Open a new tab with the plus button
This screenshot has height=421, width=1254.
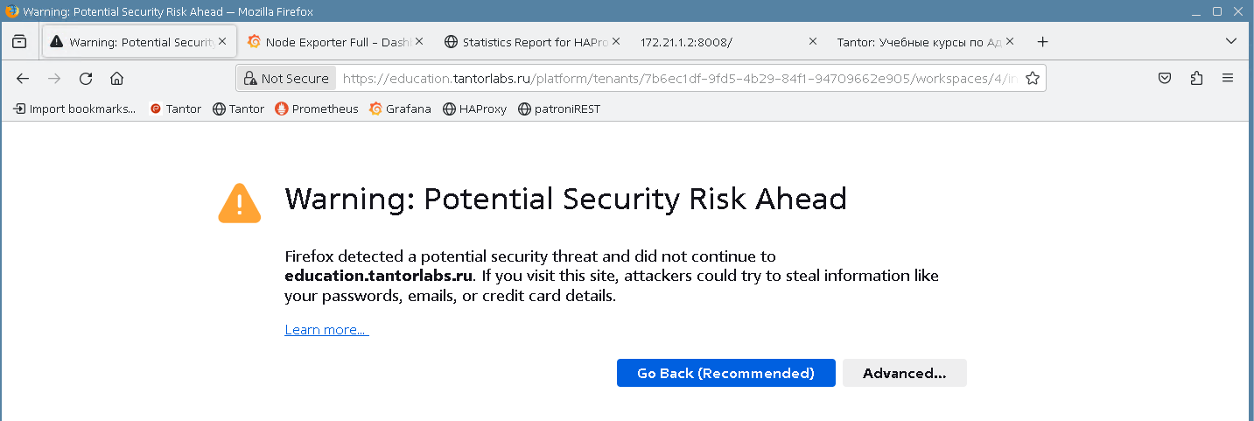click(1042, 42)
